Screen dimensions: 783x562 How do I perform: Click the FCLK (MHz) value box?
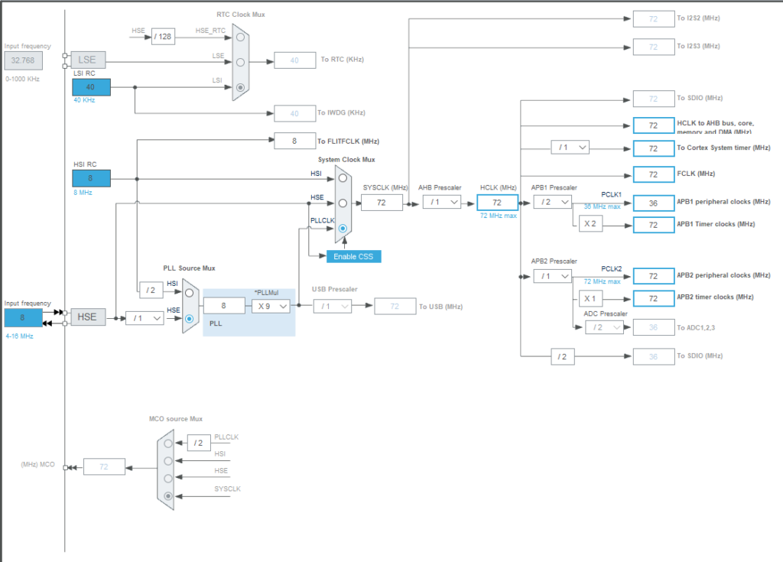(x=654, y=174)
